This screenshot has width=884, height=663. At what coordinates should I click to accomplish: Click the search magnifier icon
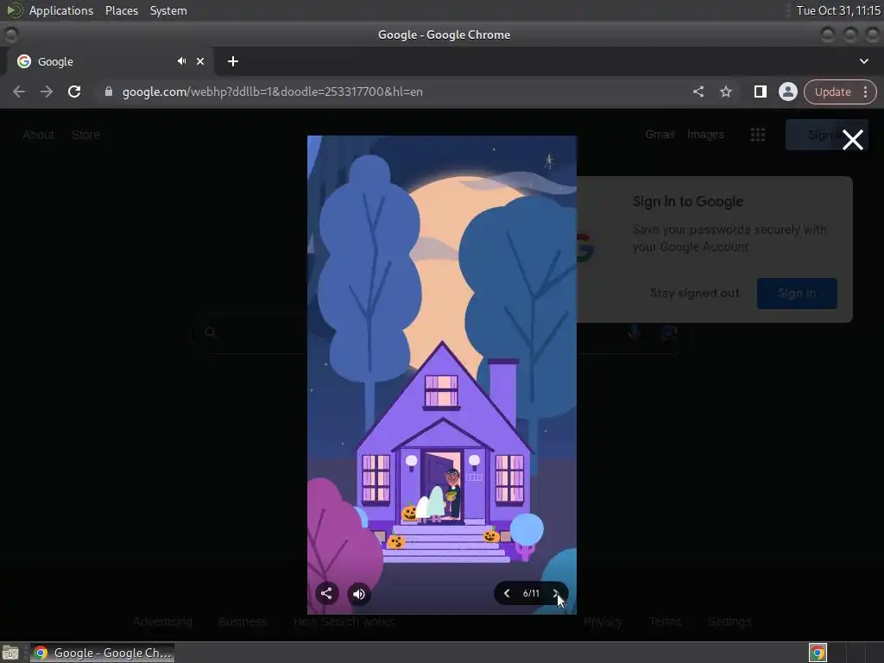click(x=211, y=332)
